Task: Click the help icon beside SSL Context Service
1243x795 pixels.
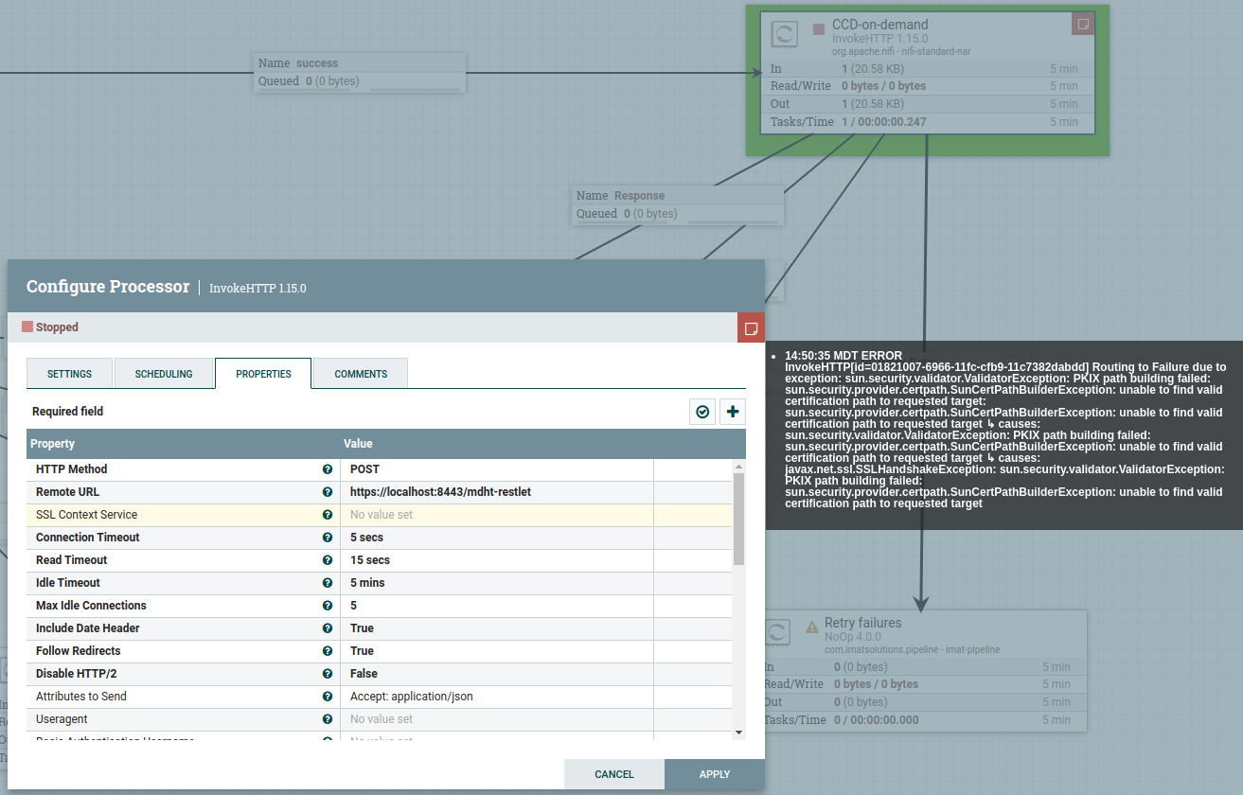Action: 328,515
